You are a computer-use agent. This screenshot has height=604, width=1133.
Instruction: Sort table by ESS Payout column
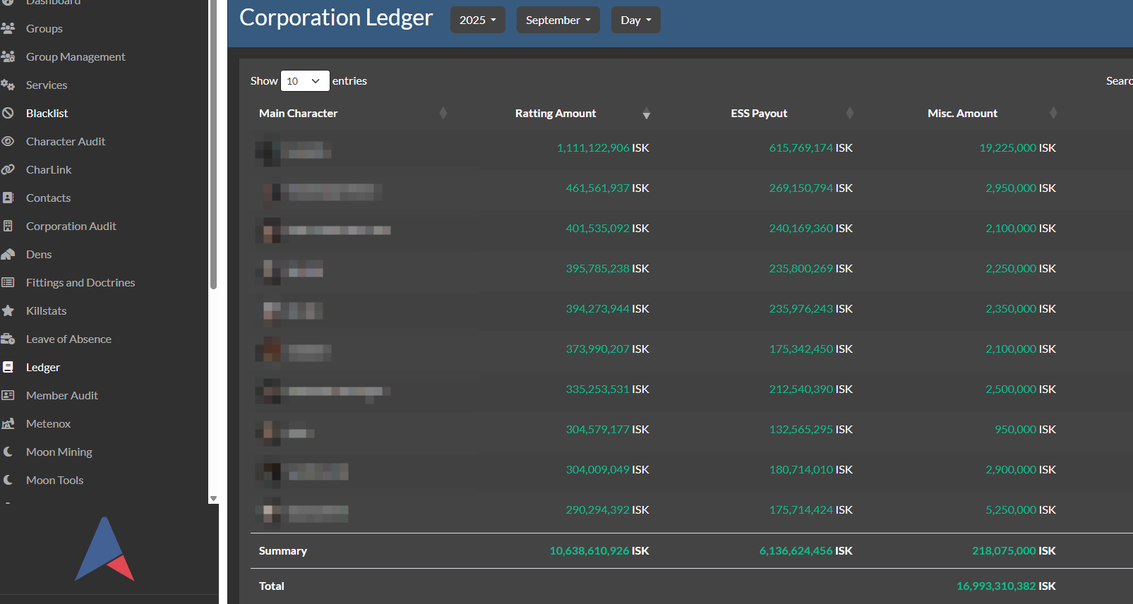coord(759,114)
